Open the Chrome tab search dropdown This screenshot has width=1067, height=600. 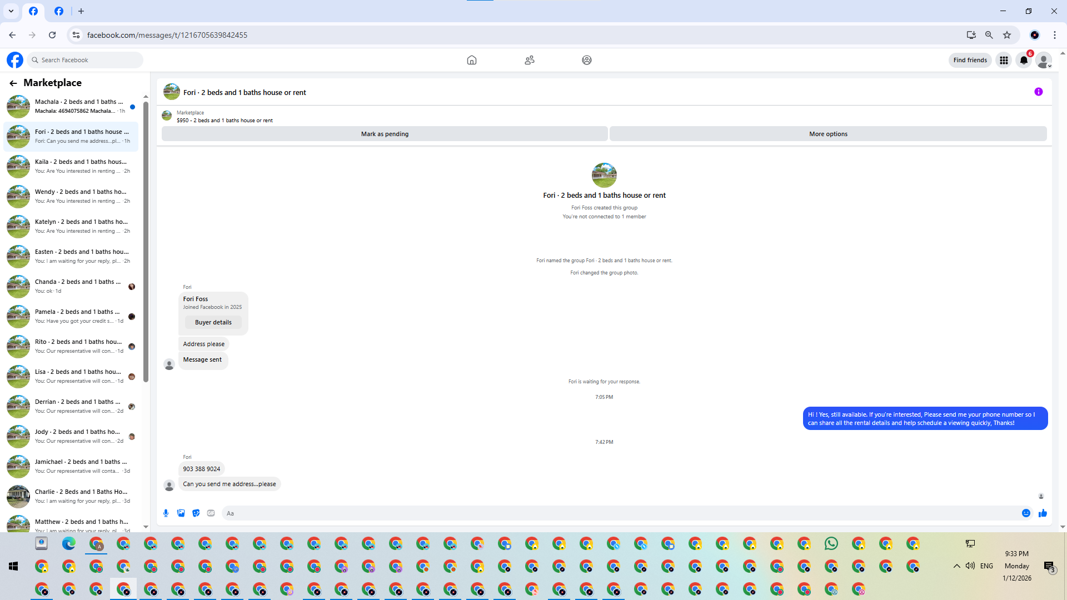click(x=11, y=11)
